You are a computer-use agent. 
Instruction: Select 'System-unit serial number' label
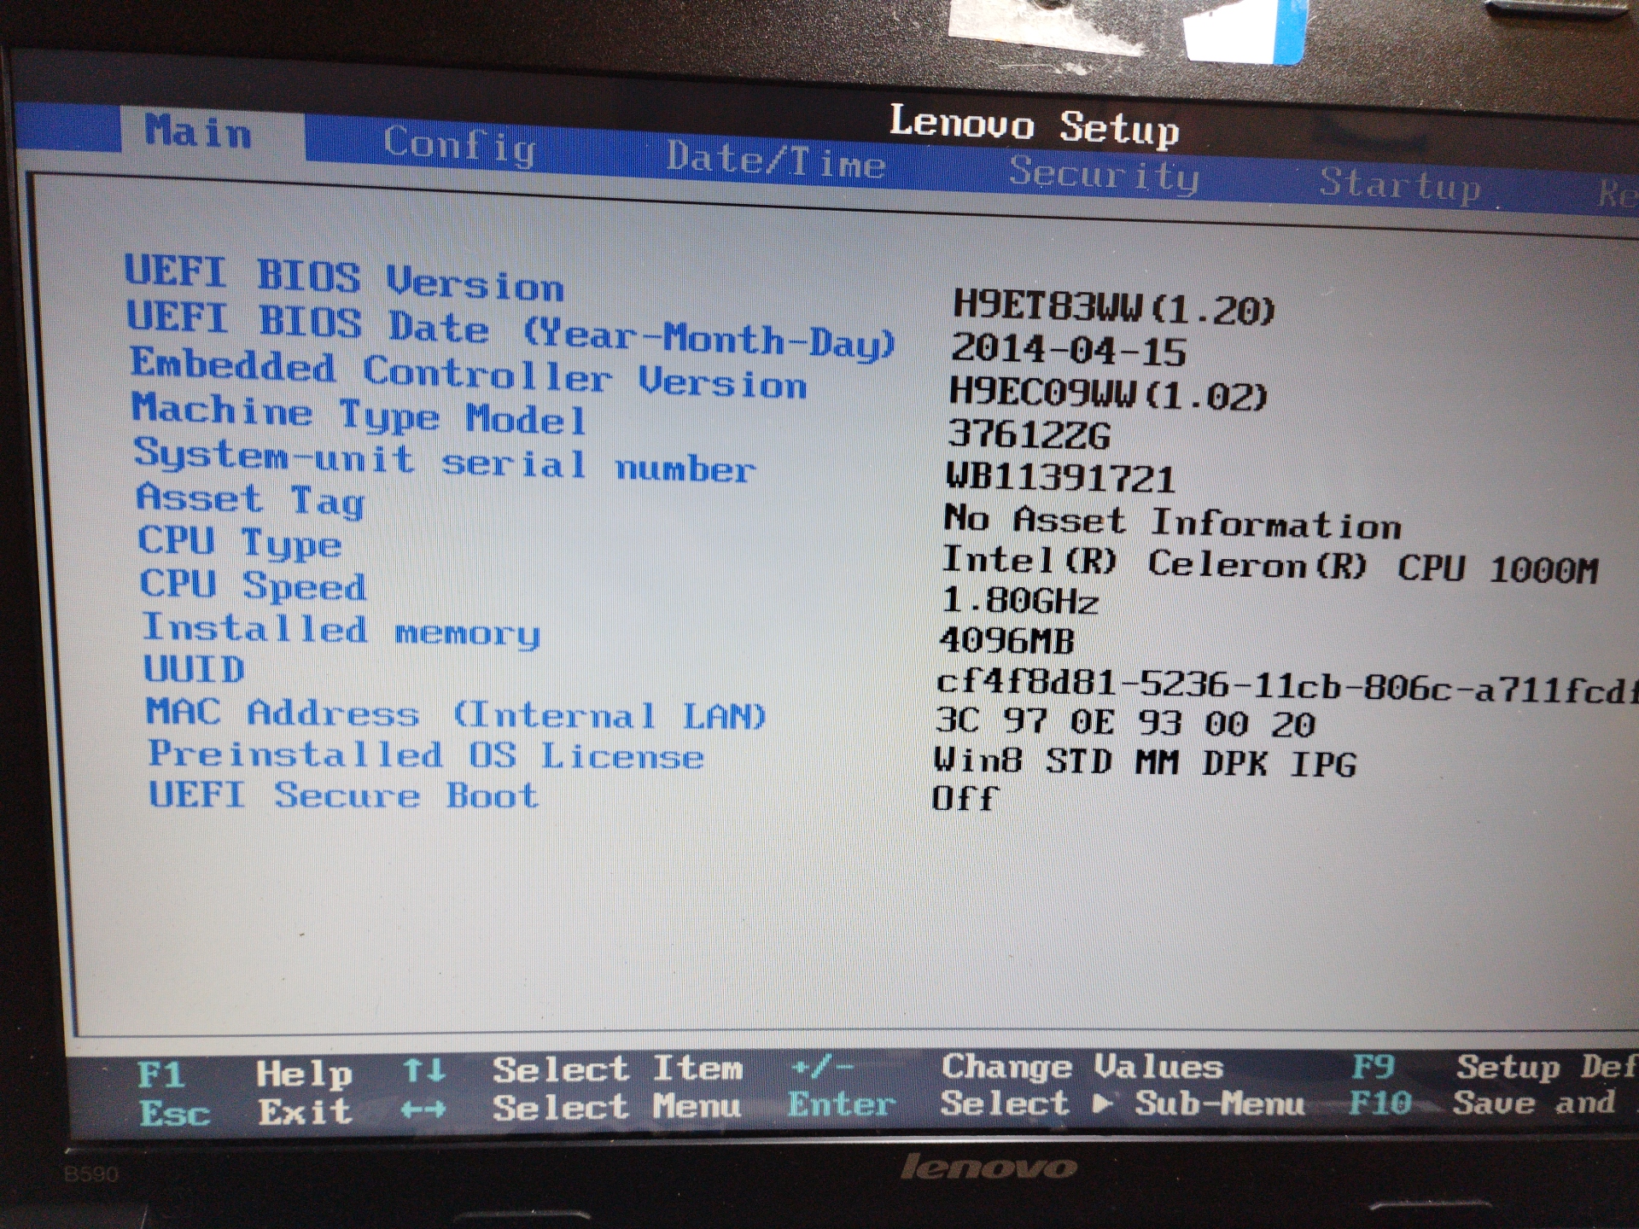pos(445,461)
